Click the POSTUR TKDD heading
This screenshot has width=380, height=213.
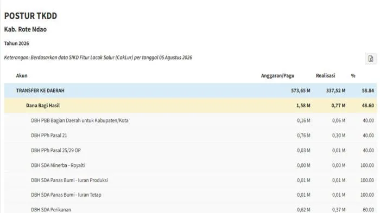[x=30, y=16]
